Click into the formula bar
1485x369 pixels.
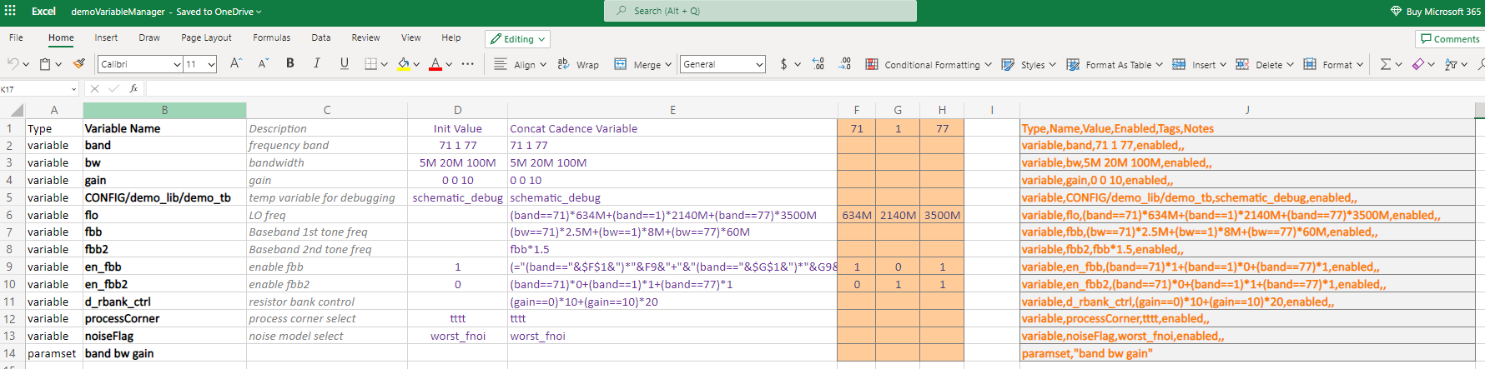pos(813,88)
